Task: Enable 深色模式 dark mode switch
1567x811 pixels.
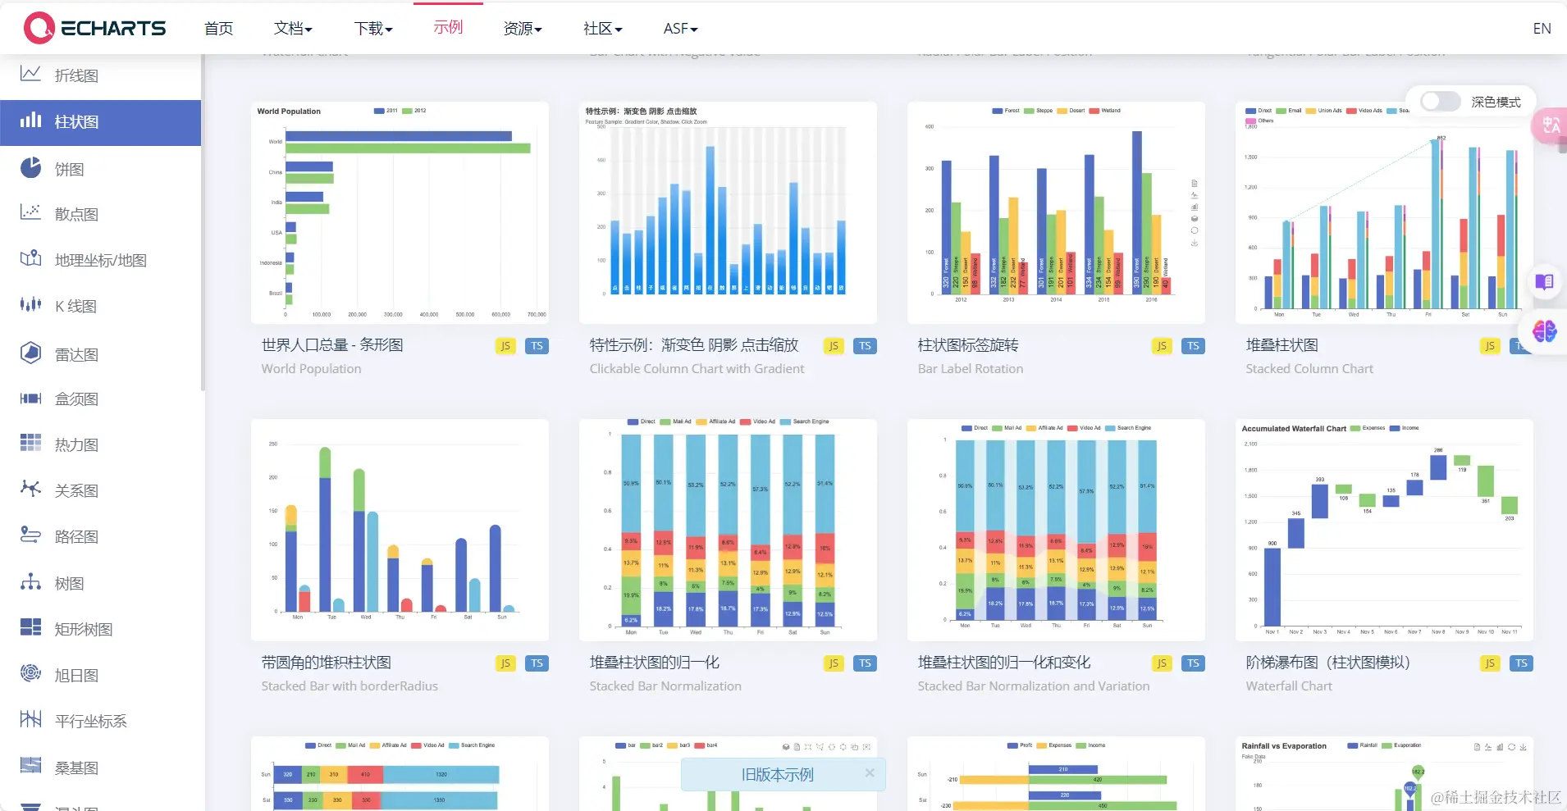Action: tap(1441, 102)
